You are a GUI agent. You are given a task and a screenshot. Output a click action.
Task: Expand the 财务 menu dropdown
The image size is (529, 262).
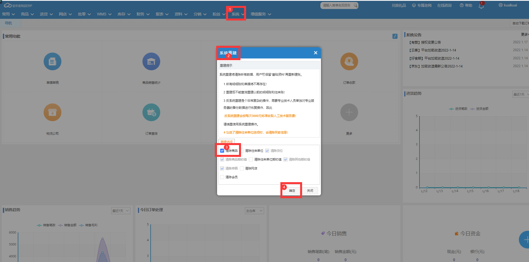tap(143, 14)
